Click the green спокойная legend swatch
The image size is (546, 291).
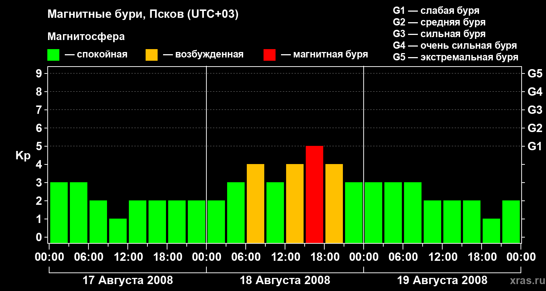click(54, 55)
